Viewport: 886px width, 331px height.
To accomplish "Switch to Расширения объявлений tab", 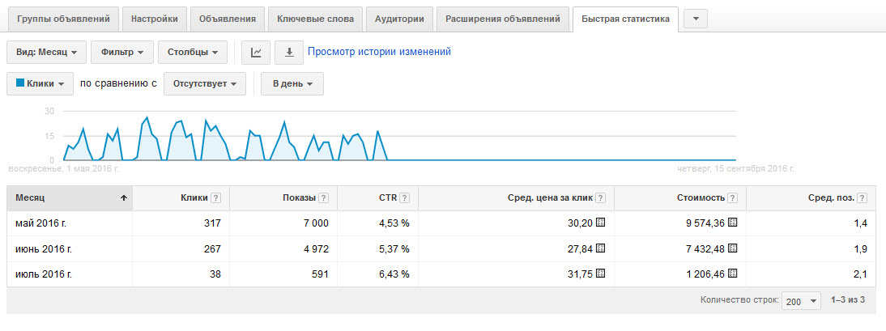I will tap(503, 19).
